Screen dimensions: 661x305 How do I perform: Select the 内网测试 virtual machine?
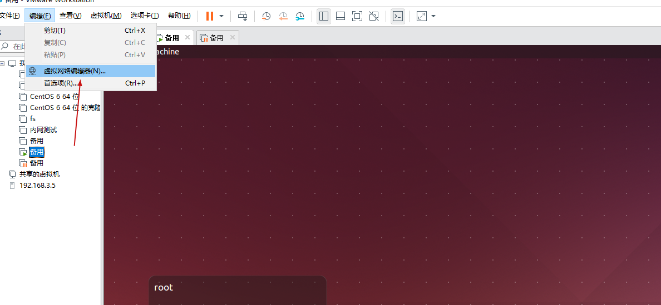pyautogui.click(x=43, y=130)
